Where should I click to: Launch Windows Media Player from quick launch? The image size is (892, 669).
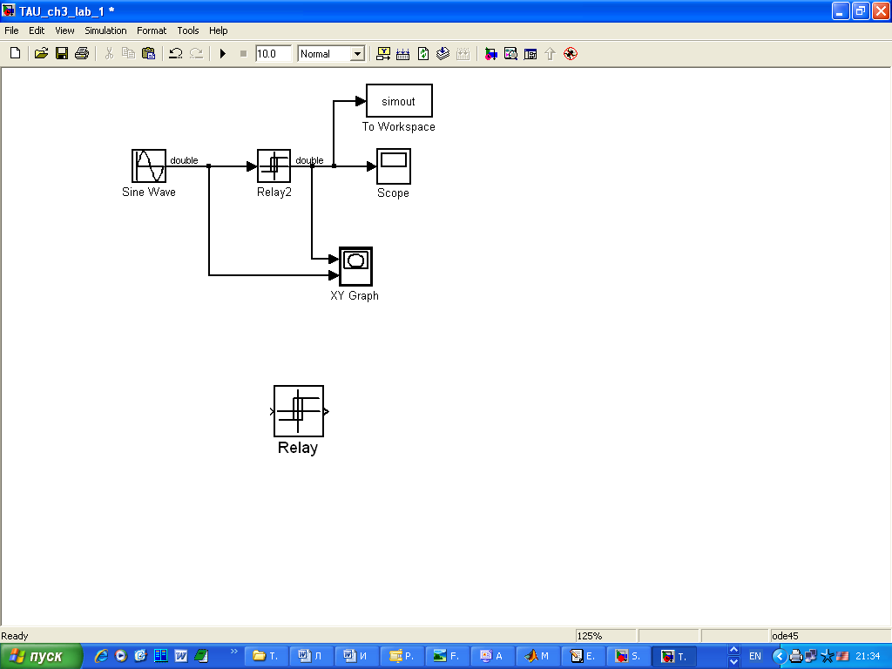point(120,656)
